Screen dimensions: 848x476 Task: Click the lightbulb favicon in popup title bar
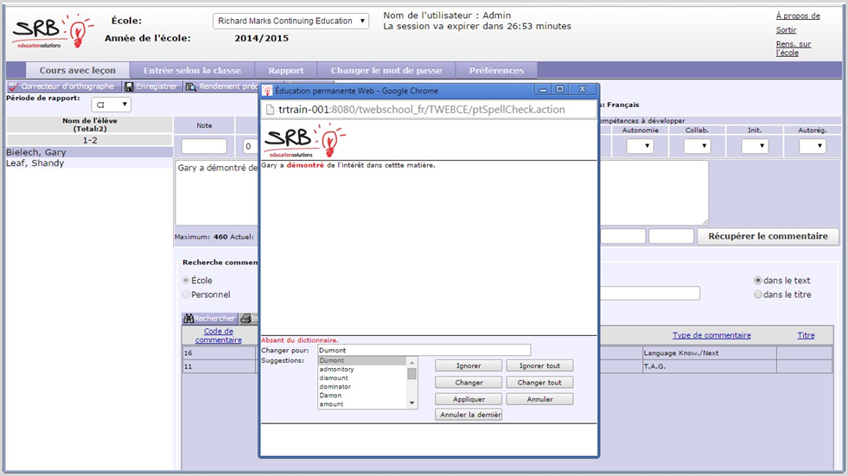pyautogui.click(x=268, y=91)
